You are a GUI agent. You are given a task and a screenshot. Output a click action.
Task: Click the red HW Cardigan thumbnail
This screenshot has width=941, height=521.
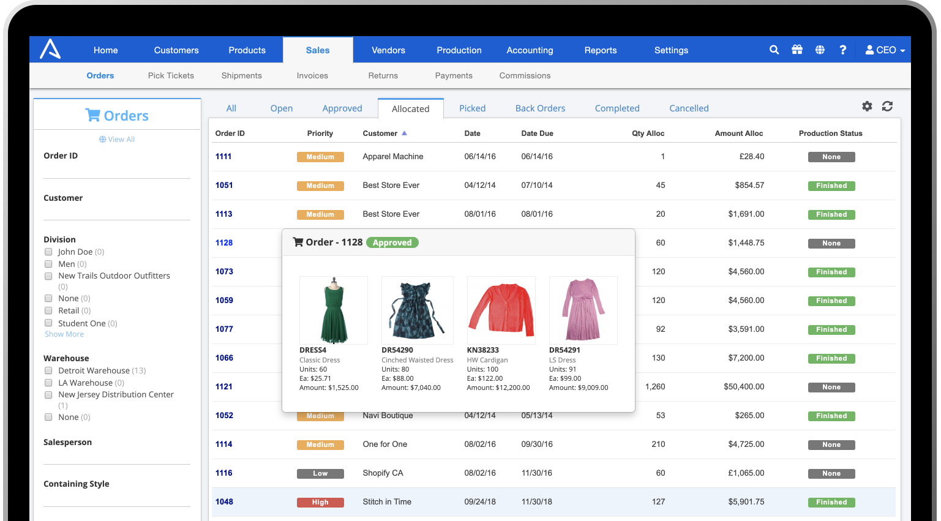[501, 310]
